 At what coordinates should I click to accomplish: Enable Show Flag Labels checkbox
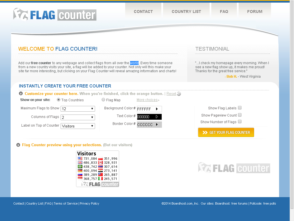[x=240, y=108]
